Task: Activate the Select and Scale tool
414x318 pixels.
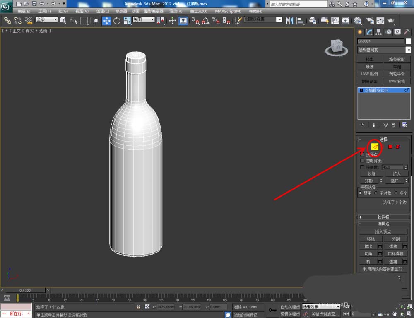Action: [x=127, y=20]
